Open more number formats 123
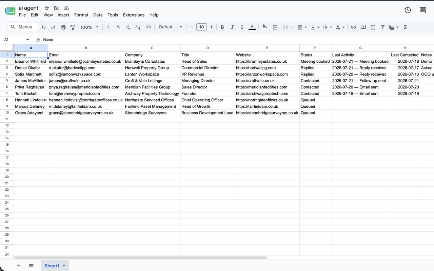The width and height of the screenshot is (434, 271). [x=148, y=27]
